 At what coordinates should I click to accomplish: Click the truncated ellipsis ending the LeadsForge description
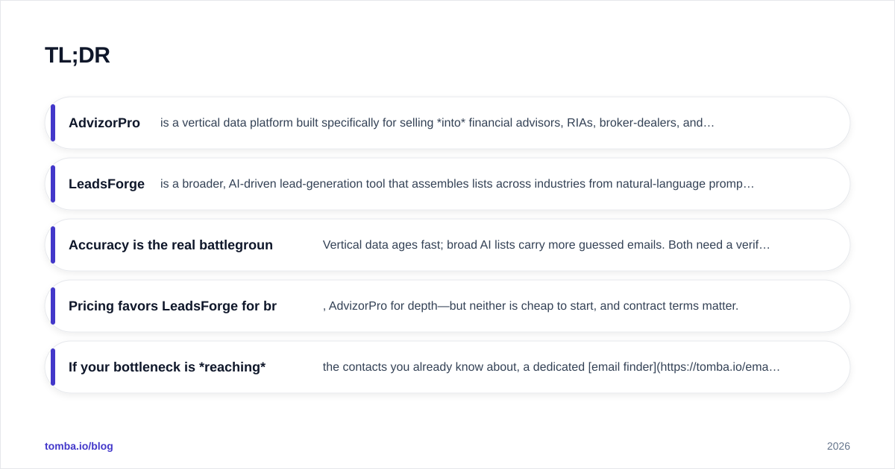tap(750, 184)
